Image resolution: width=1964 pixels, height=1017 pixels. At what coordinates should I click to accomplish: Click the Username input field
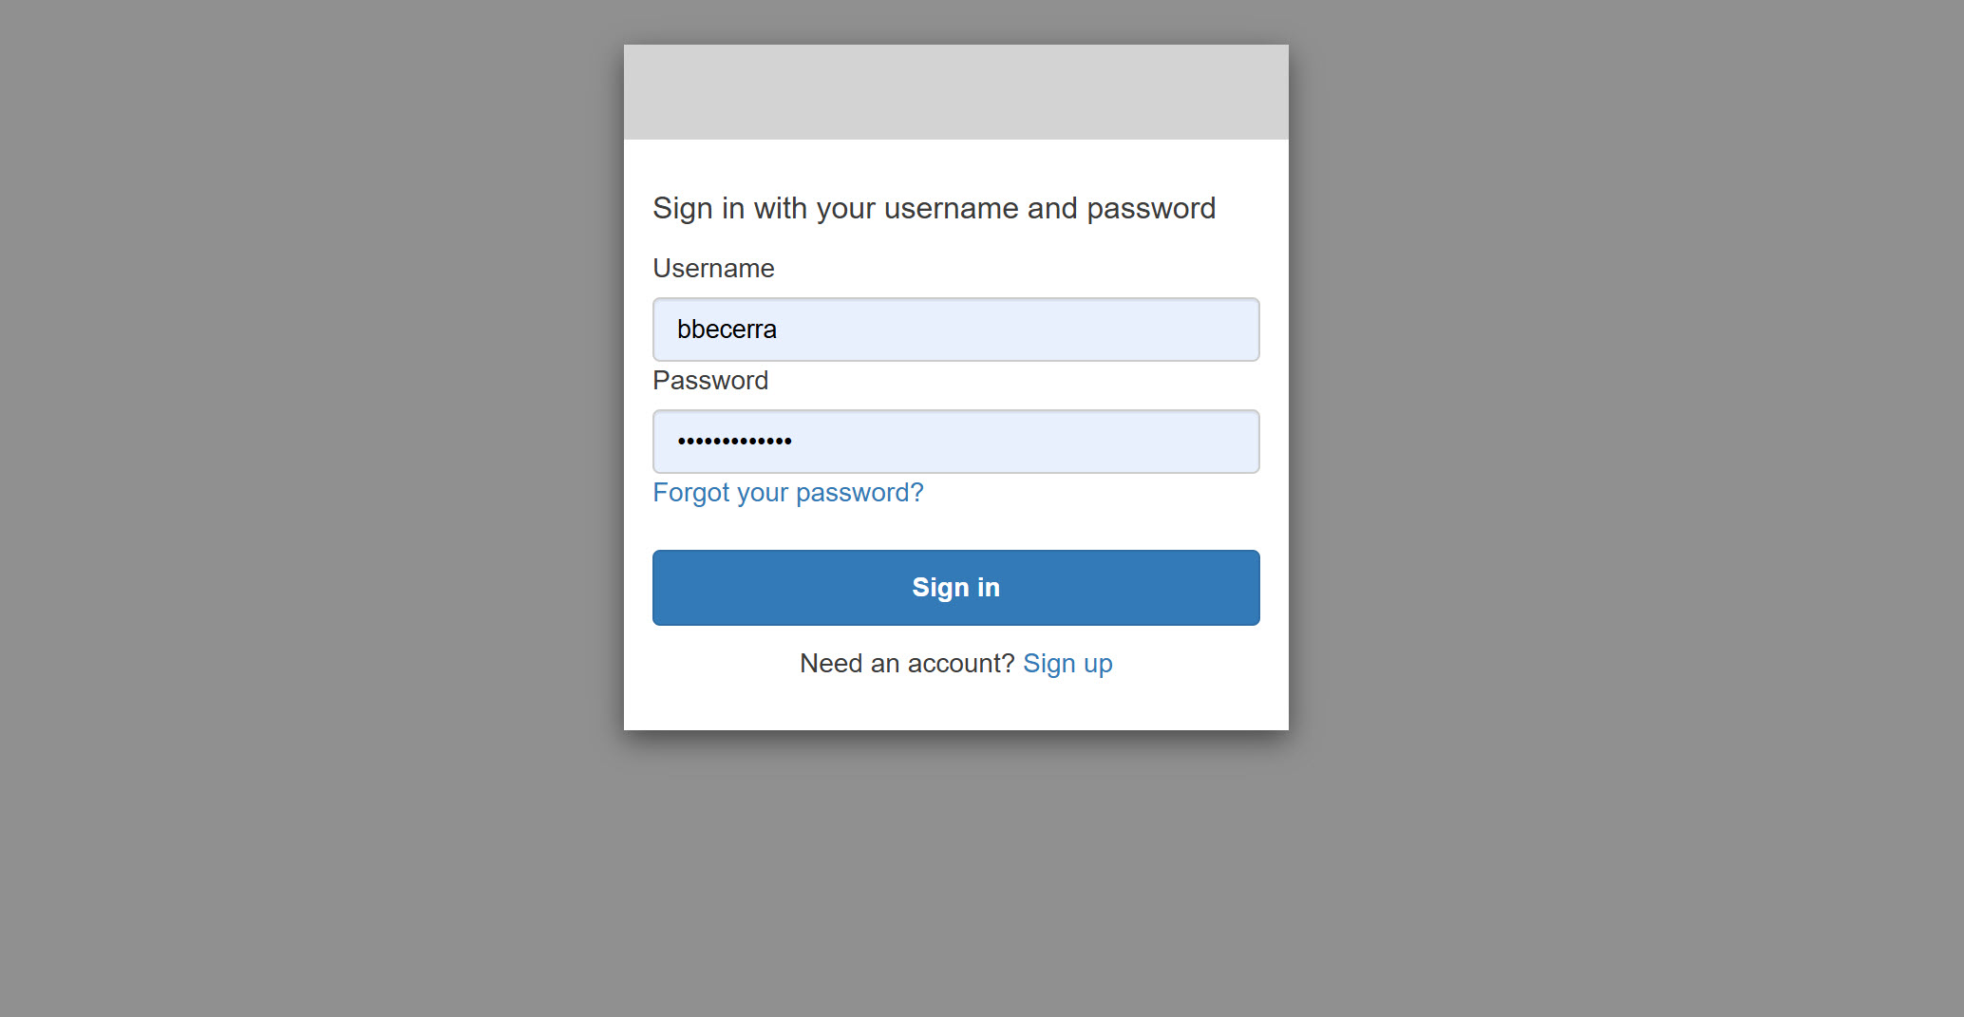955,330
